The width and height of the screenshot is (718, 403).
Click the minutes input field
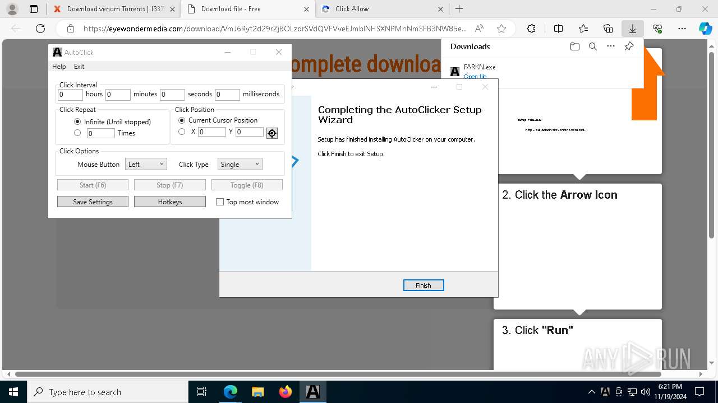118,95
